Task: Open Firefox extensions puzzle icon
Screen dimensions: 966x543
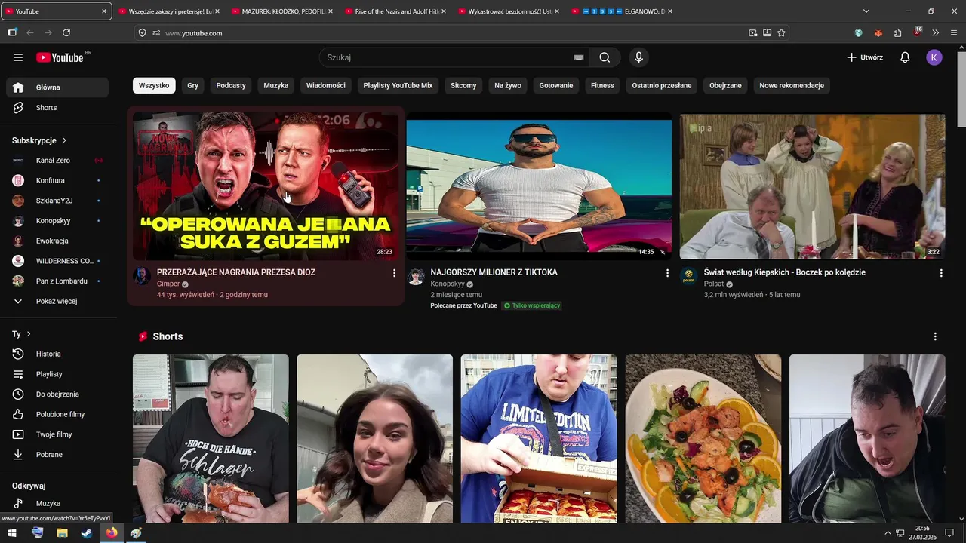Action: tap(897, 32)
